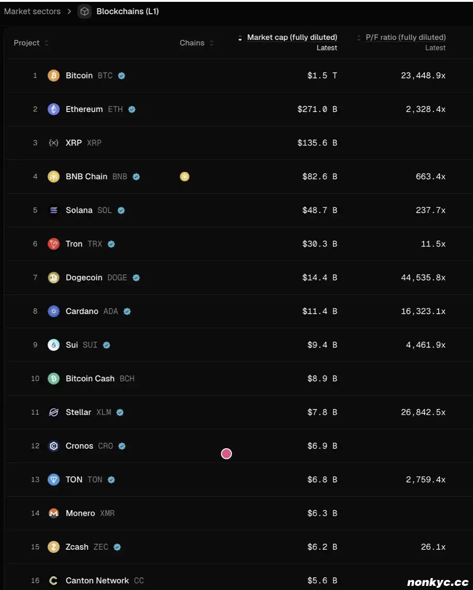Open the Canton Network project

pos(97,580)
